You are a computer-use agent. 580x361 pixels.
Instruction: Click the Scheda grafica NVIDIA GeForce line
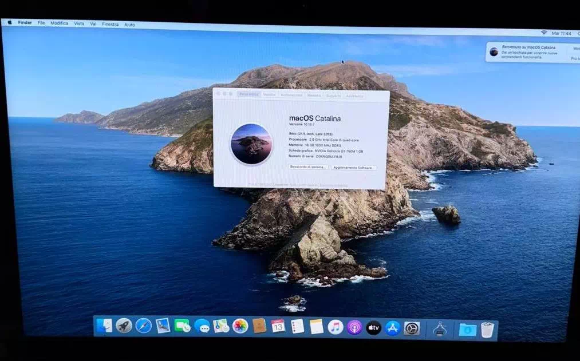click(326, 151)
